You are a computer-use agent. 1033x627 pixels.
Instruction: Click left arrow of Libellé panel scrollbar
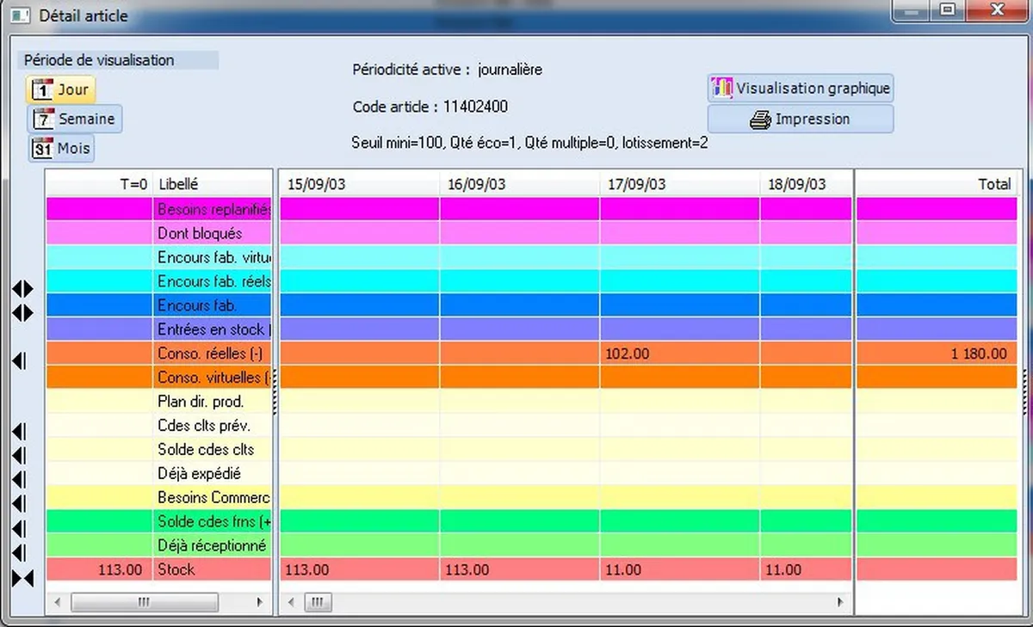pos(58,602)
